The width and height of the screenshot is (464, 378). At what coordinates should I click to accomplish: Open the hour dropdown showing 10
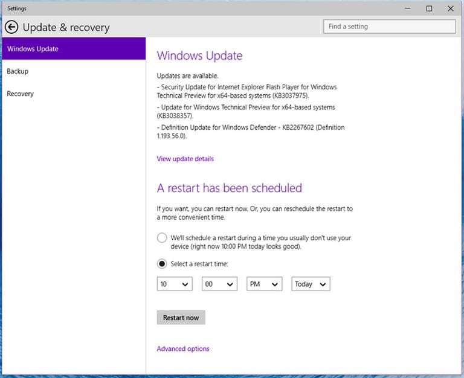click(x=175, y=284)
